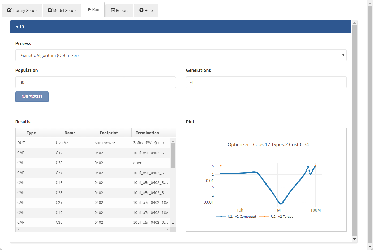Viewport: 373px width, 250px height.
Task: Click the Type column header
Action: (x=31, y=133)
